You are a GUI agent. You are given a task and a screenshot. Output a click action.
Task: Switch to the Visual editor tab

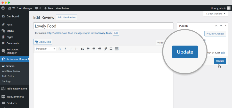(160, 43)
